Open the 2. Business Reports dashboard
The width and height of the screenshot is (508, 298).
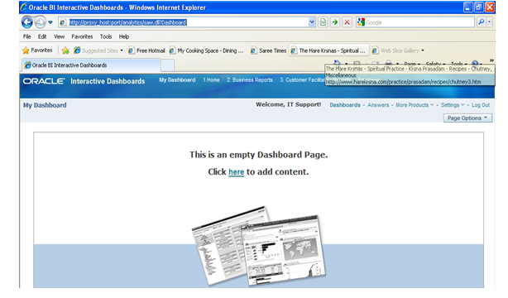coord(250,79)
